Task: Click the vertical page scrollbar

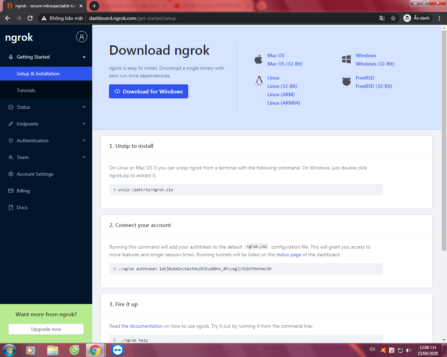Action: pyautogui.click(x=444, y=140)
